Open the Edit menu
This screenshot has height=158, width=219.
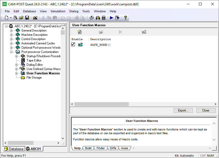[16, 11]
